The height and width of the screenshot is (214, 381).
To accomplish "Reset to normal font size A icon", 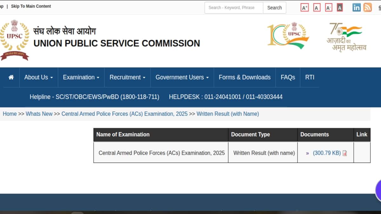I will point(317,8).
